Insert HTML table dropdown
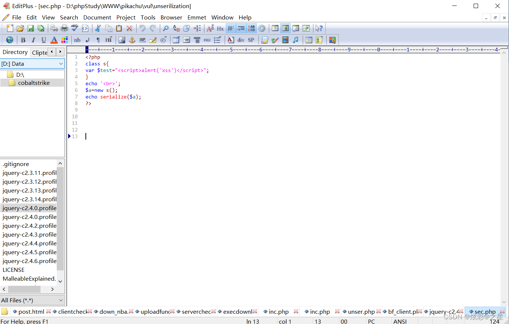The image size is (509, 324). point(176,40)
